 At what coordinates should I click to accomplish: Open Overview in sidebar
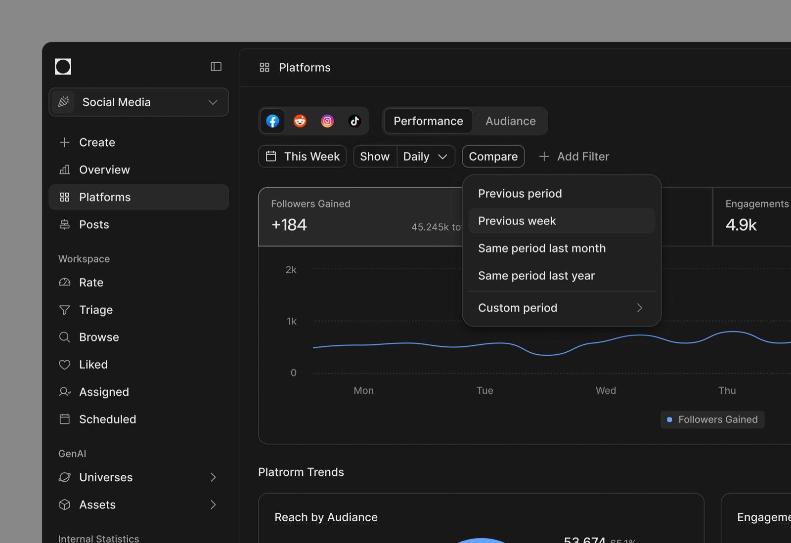tap(139, 169)
